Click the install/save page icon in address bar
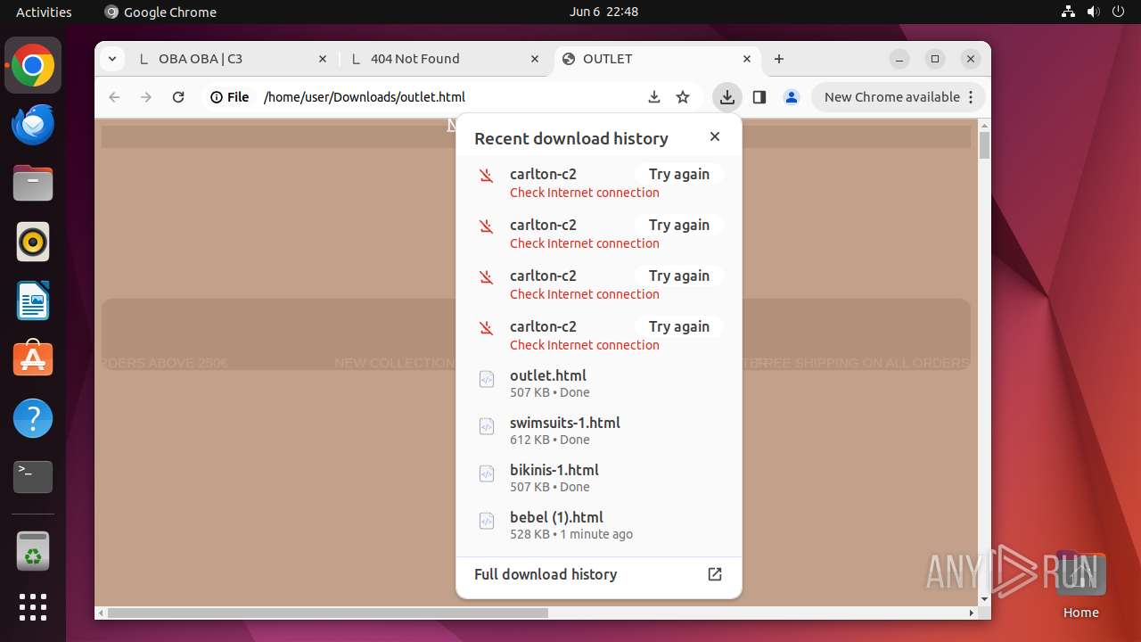The width and height of the screenshot is (1141, 642). (x=654, y=97)
